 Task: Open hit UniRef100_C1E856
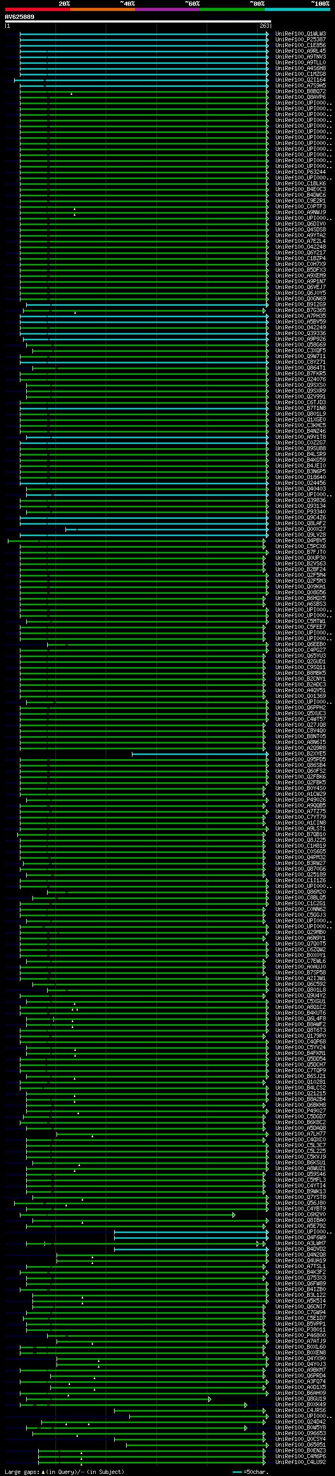(300, 45)
